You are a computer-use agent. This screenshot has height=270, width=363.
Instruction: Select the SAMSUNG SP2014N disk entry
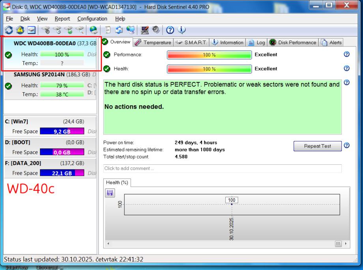[50, 85]
